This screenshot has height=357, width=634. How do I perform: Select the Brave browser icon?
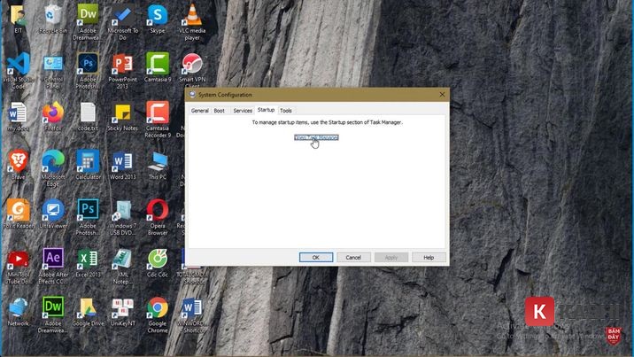pyautogui.click(x=19, y=165)
